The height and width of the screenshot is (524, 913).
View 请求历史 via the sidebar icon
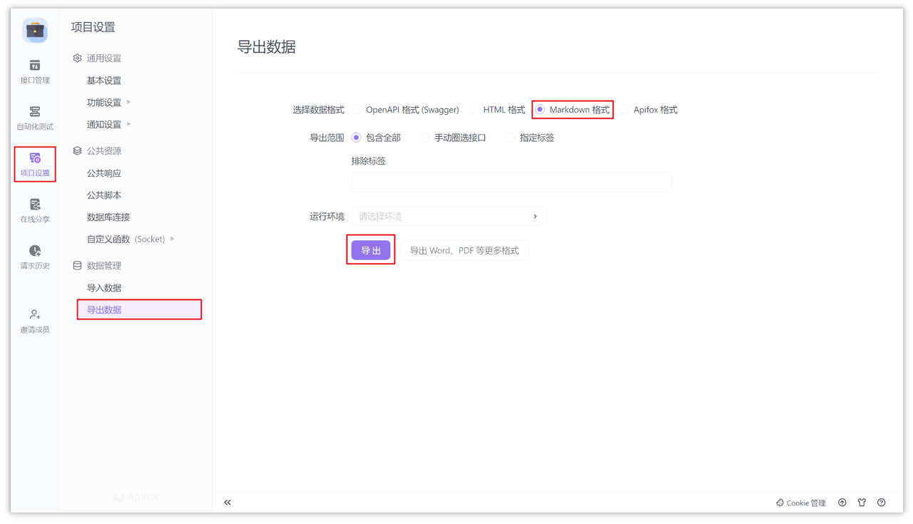[x=34, y=257]
